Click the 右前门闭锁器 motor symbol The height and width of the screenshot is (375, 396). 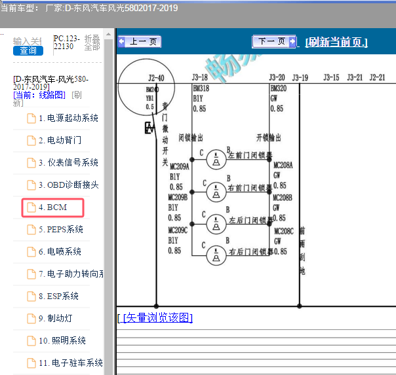pyautogui.click(x=216, y=192)
